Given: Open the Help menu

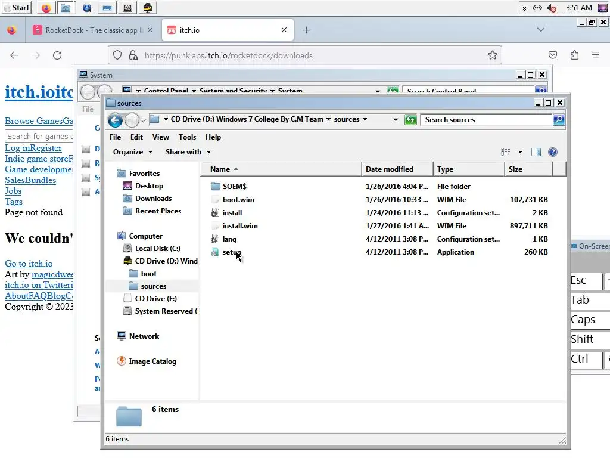Looking at the screenshot, I should [x=213, y=137].
